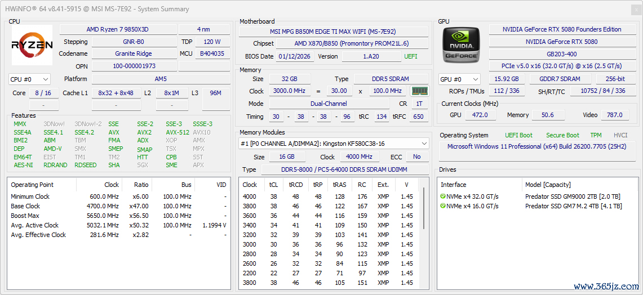Click the 256-bit bus width field

pyautogui.click(x=616, y=79)
